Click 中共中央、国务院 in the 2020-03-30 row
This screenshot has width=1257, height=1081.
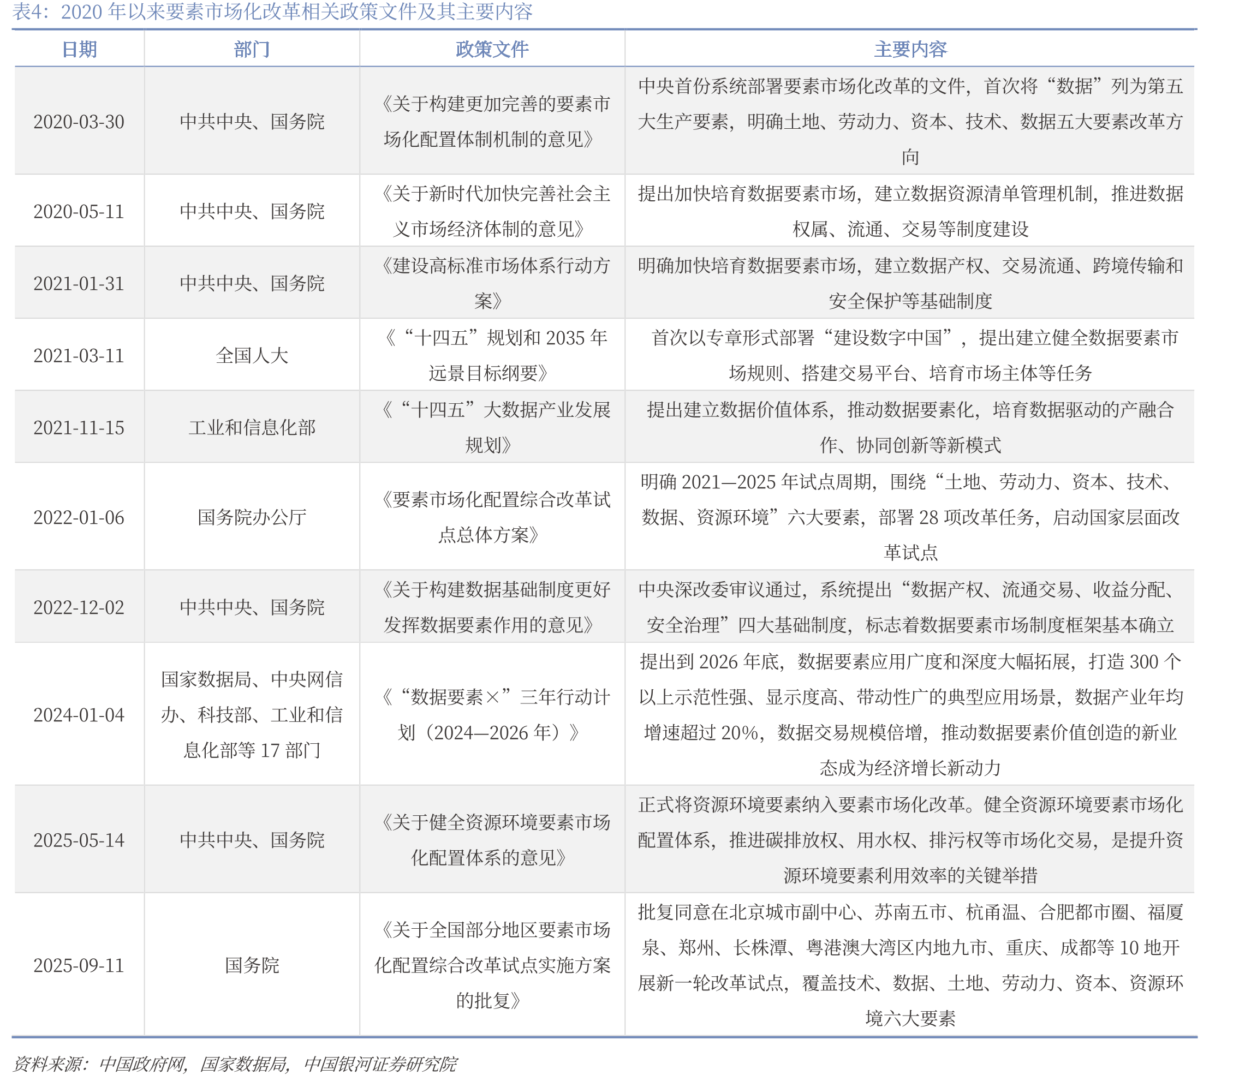(x=252, y=122)
